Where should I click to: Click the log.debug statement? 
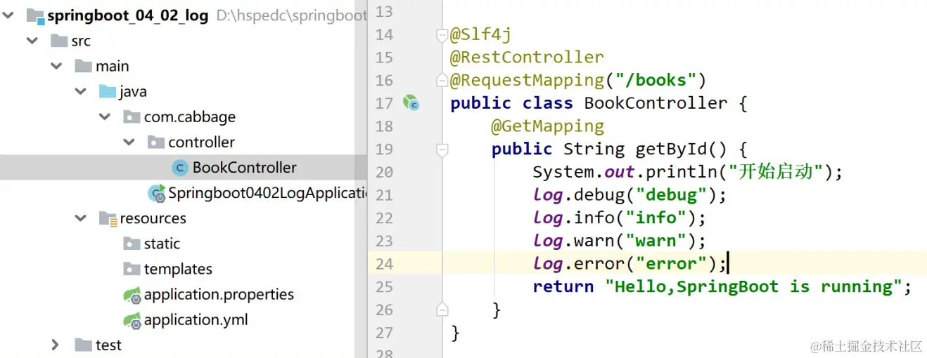629,194
